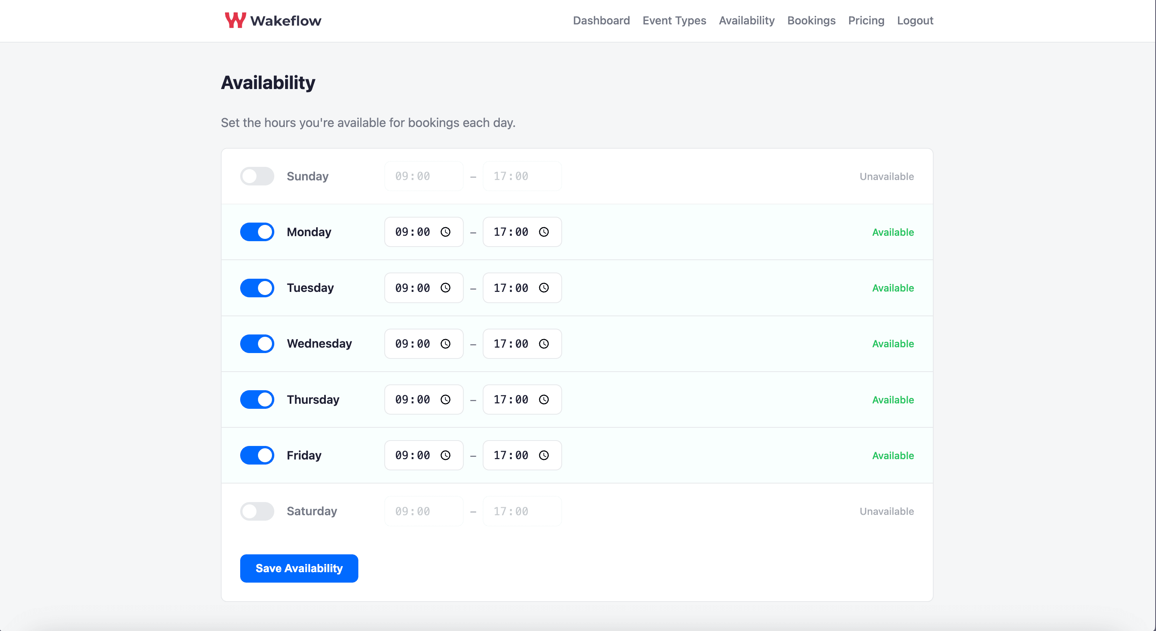Open clock picker for Monday start time
This screenshot has height=631, width=1156.
[x=445, y=232]
